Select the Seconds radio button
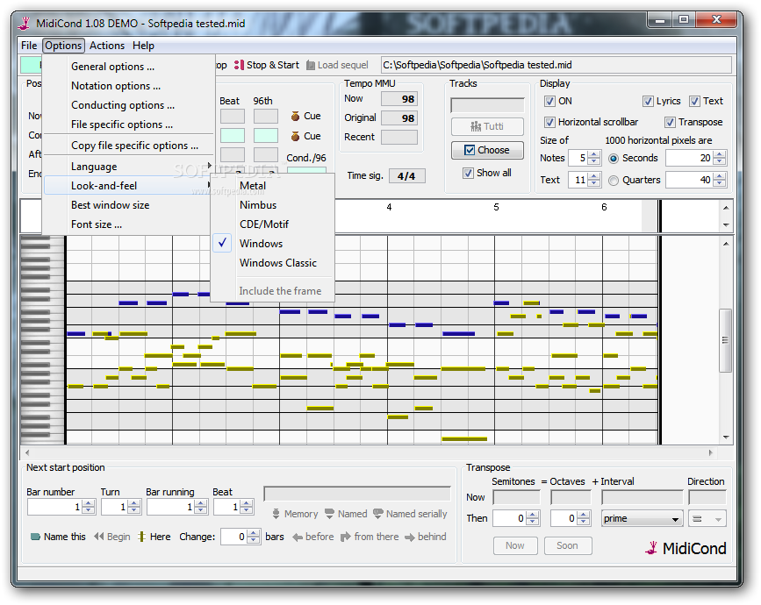Screen dimensions: 761x605 click(x=614, y=159)
